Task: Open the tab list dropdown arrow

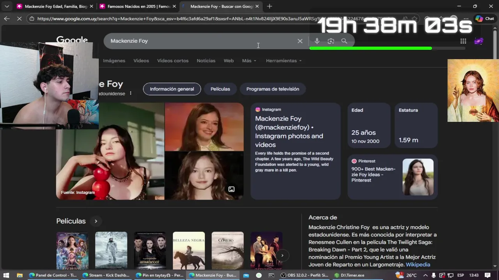Action: [x=7, y=6]
